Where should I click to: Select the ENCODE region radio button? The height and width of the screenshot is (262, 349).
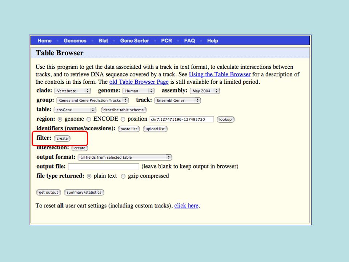[x=89, y=119]
